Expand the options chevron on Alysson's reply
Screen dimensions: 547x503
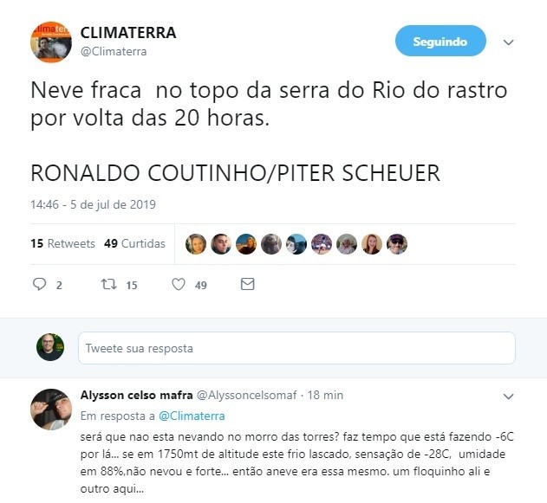pos(508,397)
